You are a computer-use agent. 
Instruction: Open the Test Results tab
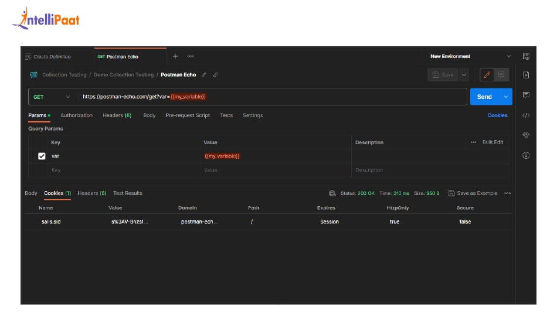[x=128, y=193]
